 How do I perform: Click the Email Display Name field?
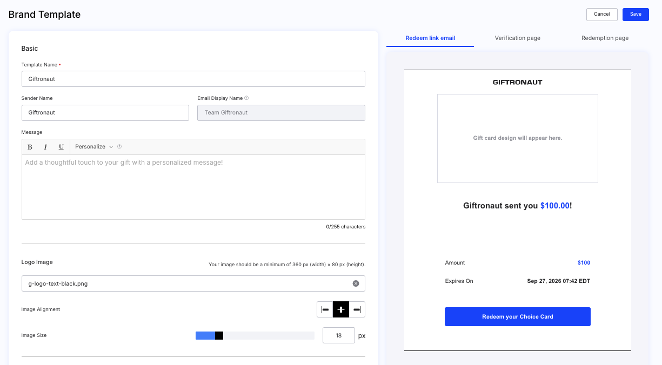pyautogui.click(x=281, y=113)
